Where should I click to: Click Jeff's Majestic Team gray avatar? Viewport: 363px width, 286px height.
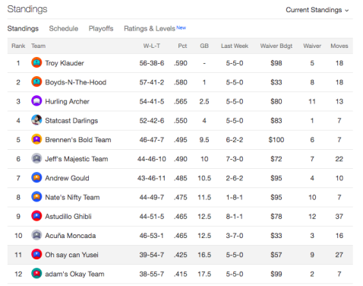click(x=36, y=158)
